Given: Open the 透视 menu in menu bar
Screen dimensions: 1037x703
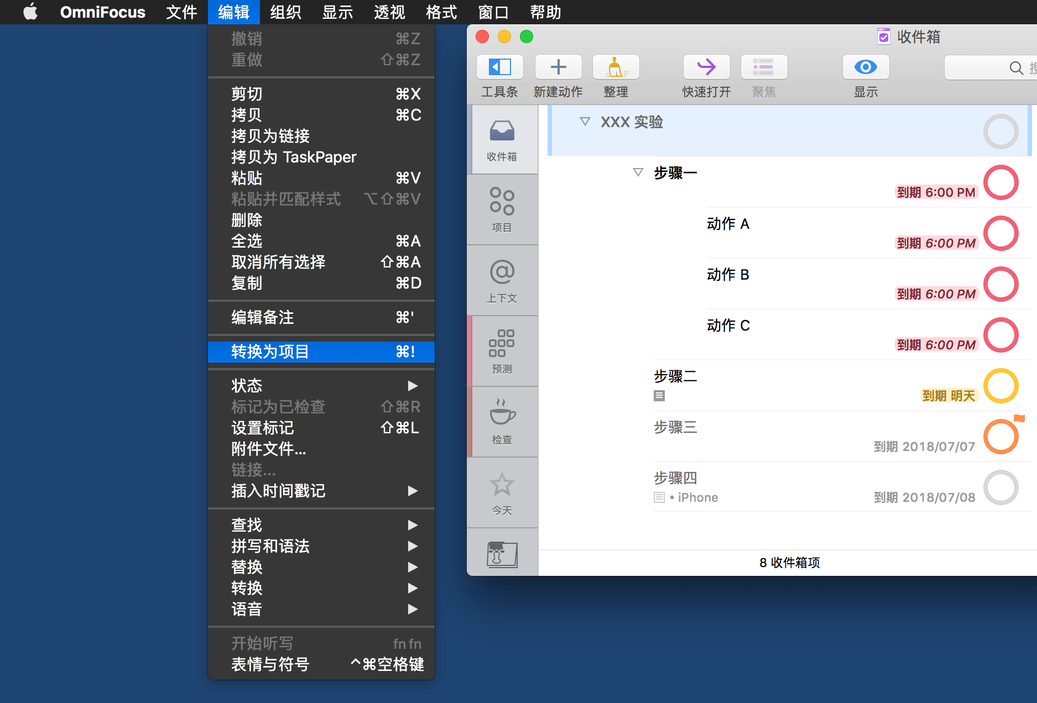Looking at the screenshot, I should (389, 12).
